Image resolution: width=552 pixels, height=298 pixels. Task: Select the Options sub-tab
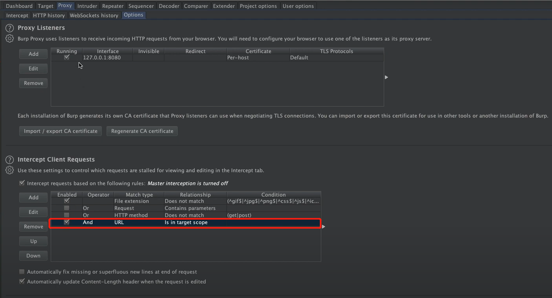134,15
